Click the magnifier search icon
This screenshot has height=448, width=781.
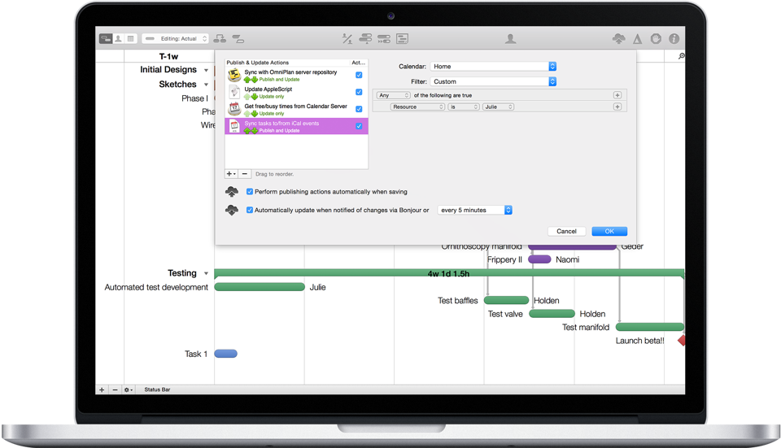click(x=682, y=56)
